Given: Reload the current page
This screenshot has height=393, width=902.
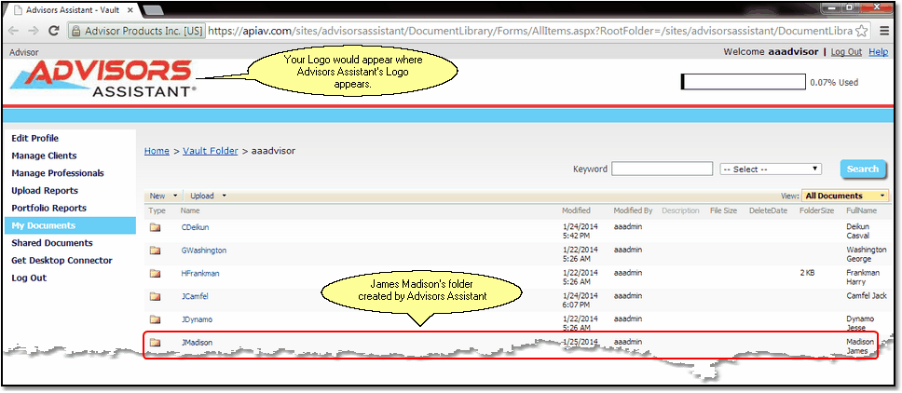Looking at the screenshot, I should pos(54,31).
